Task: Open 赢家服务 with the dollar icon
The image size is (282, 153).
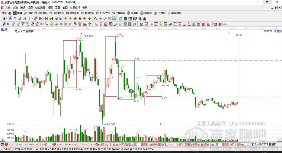Action: click(174, 13)
